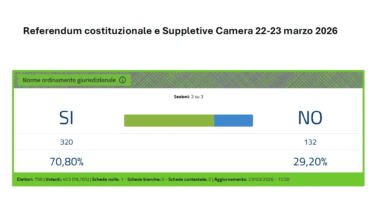The height and width of the screenshot is (213, 380).
Task: Expand the SI vote count 320
Action: pyautogui.click(x=66, y=142)
